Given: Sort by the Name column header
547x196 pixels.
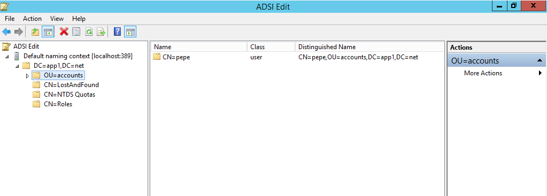Looking at the screenshot, I should (199, 47).
